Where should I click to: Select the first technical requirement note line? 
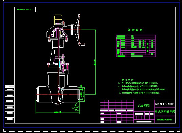pyautogui.click(x=138, y=83)
